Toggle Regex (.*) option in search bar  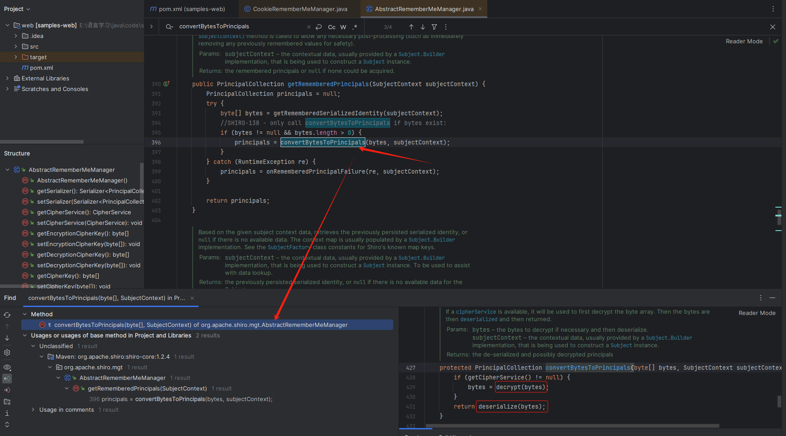(x=355, y=27)
